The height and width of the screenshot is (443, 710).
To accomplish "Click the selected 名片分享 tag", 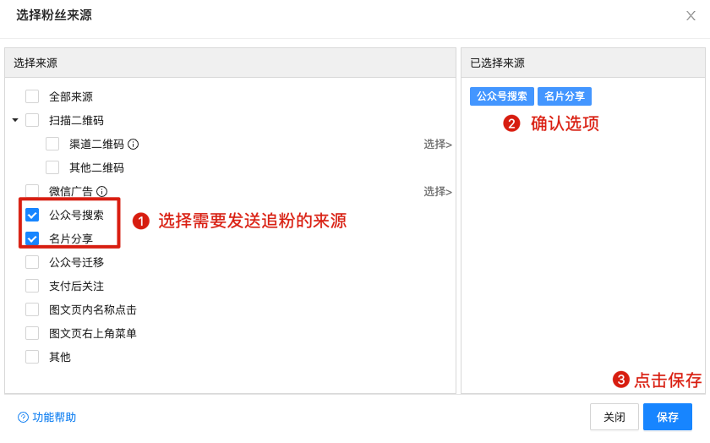I will pyautogui.click(x=565, y=96).
